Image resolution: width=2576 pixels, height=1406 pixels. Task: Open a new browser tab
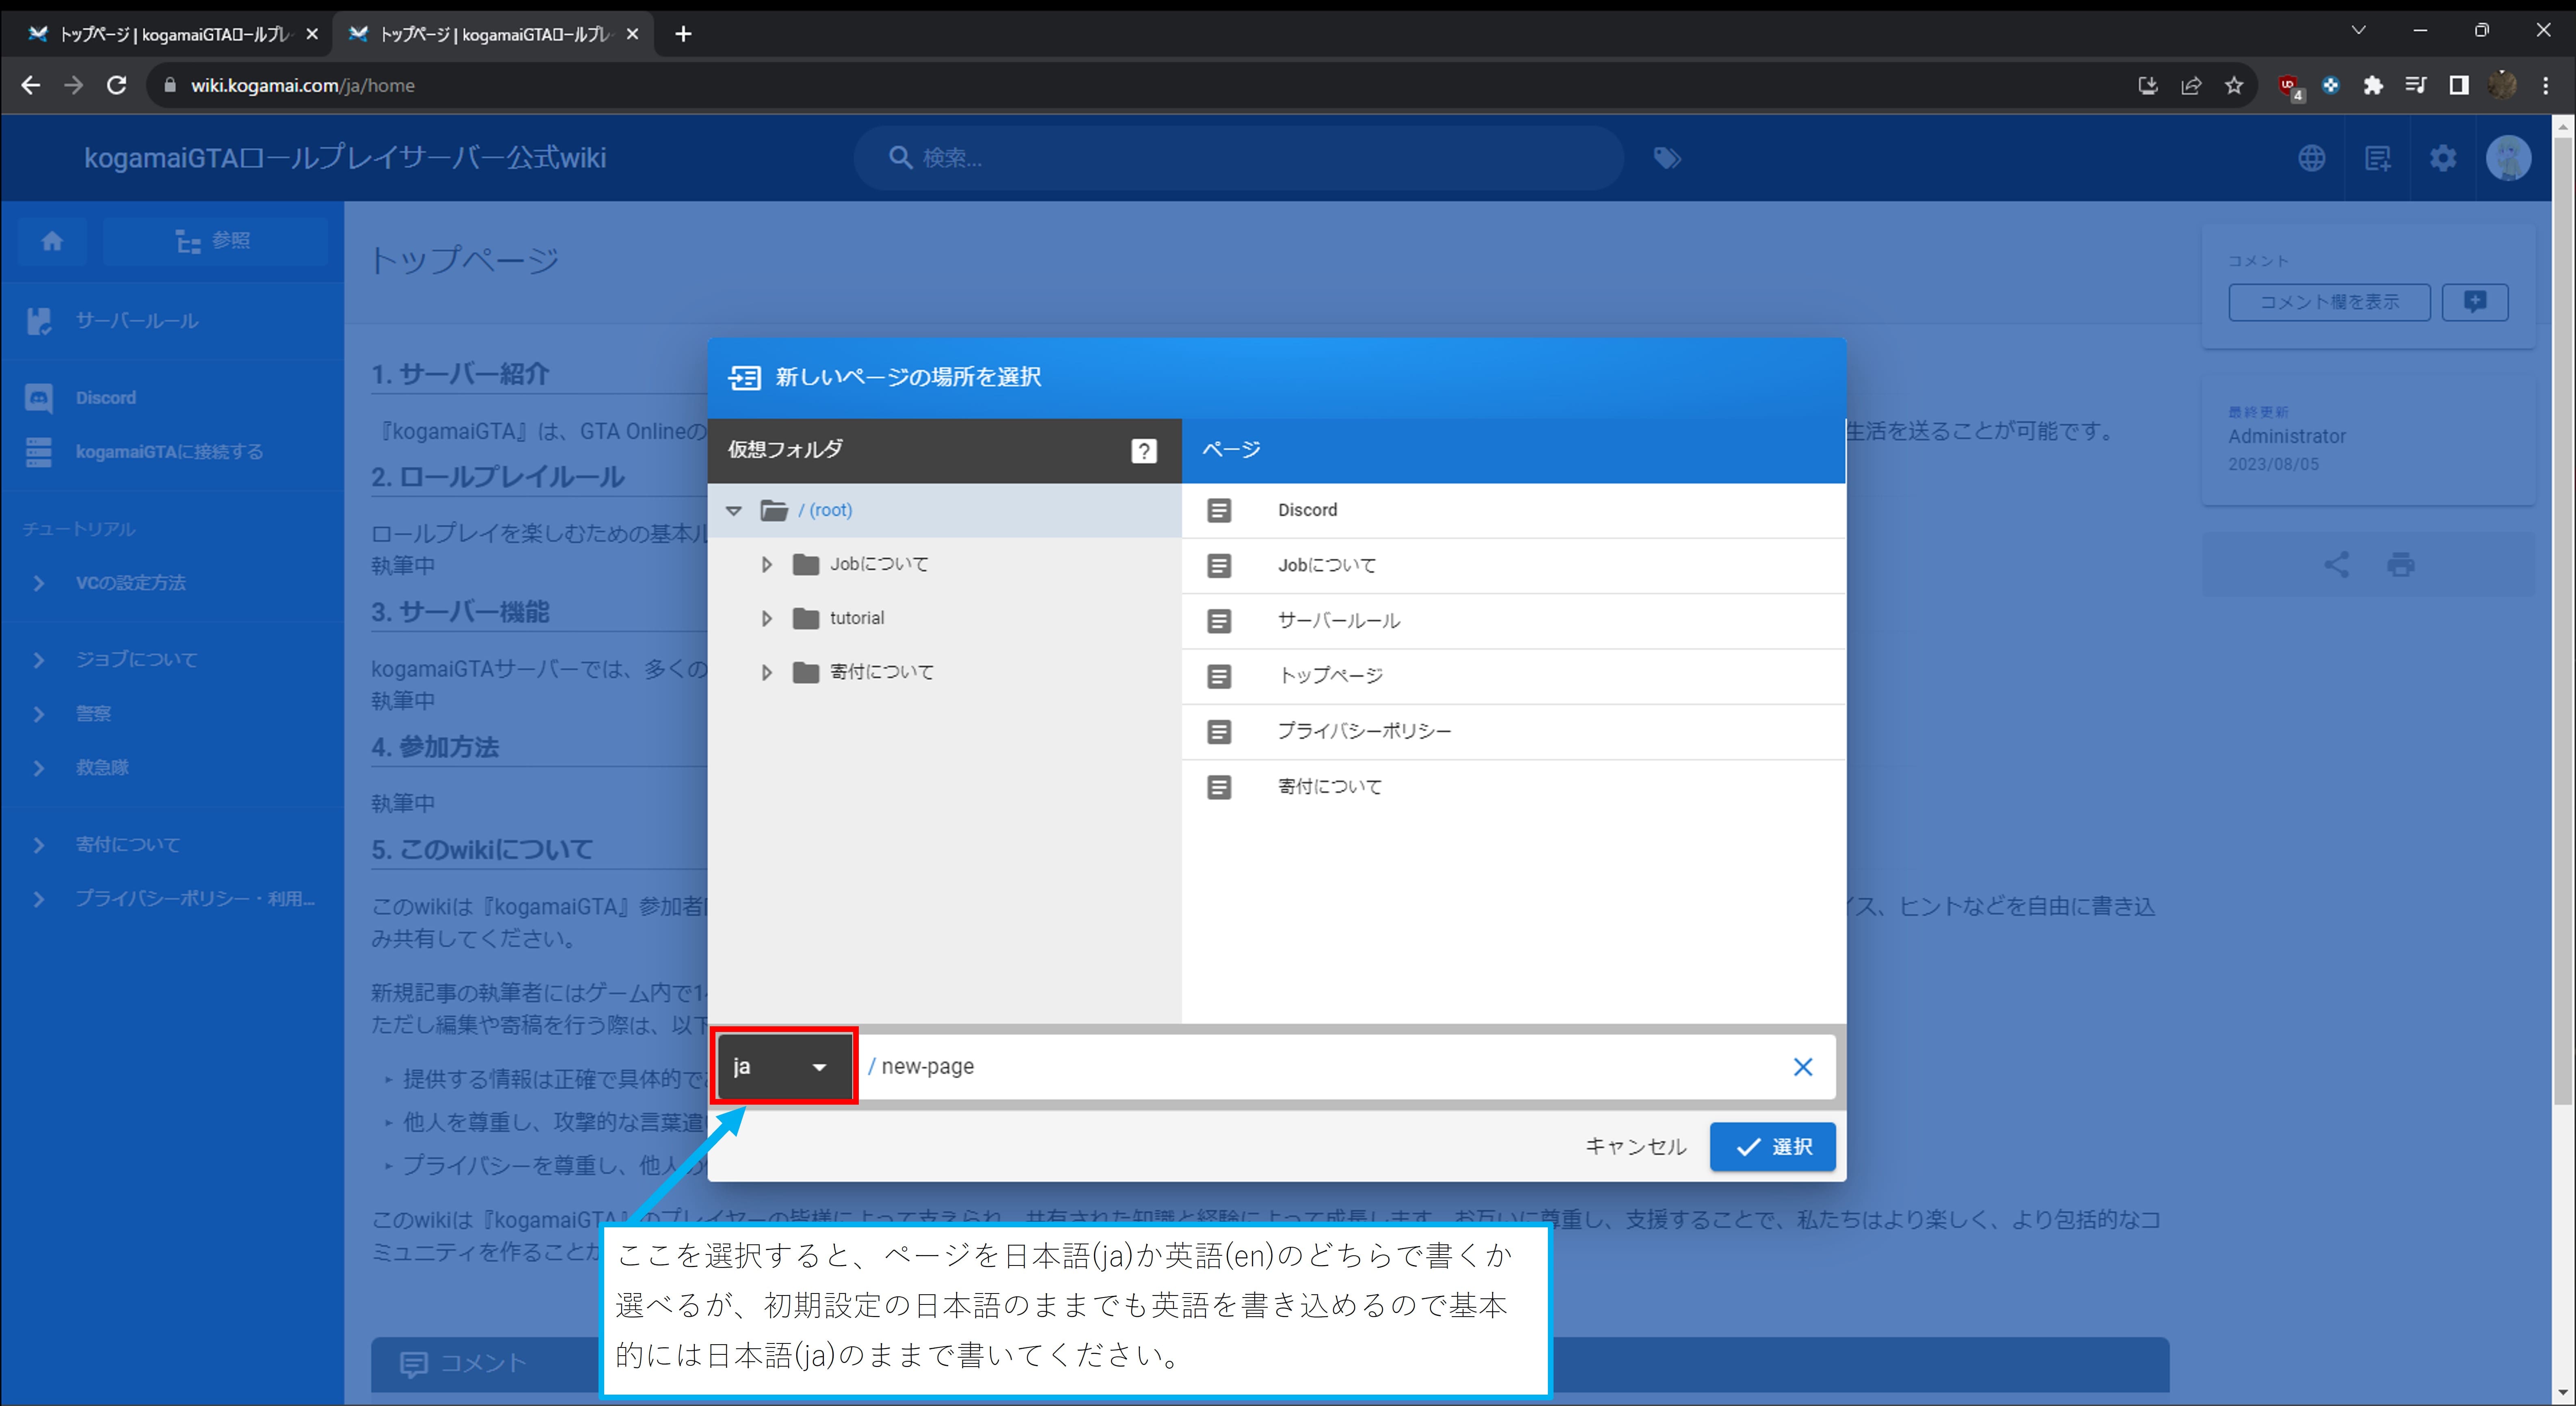click(683, 34)
